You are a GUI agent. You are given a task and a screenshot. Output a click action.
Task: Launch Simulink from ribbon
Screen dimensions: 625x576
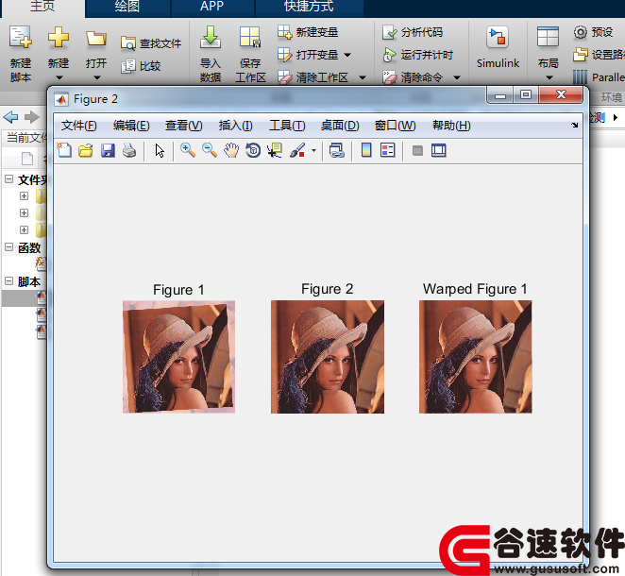pyautogui.click(x=498, y=48)
